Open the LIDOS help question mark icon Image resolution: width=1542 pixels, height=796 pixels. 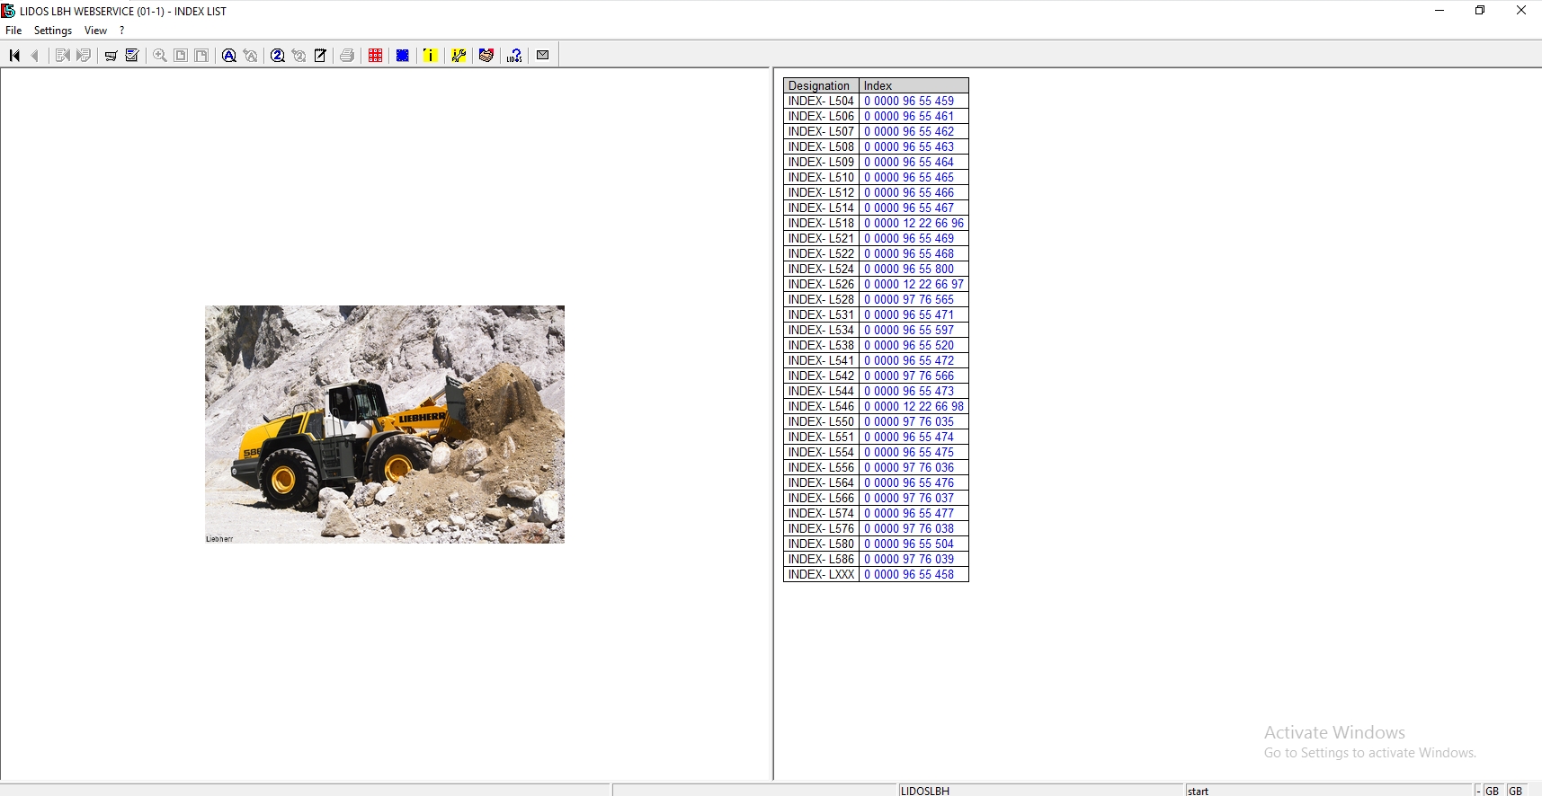click(x=514, y=56)
